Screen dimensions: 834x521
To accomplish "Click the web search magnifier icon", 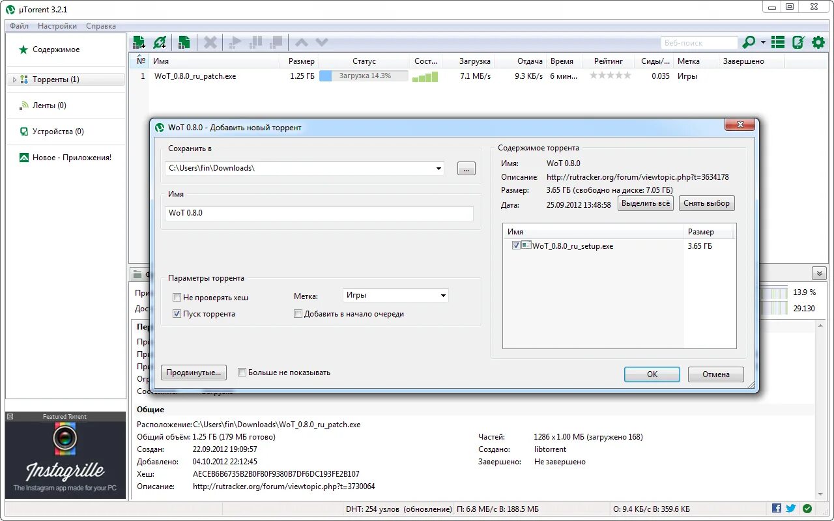I will 749,43.
